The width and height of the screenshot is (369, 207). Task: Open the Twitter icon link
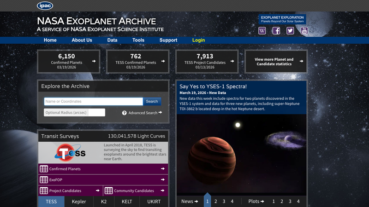coord(290,30)
